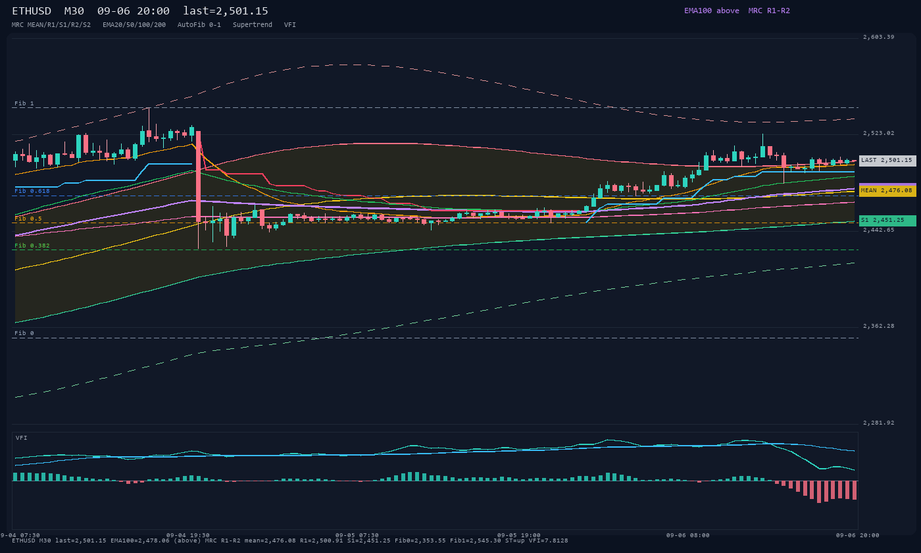
Task: Click the 09-06 08:00 time axis label
Action: tap(688, 535)
